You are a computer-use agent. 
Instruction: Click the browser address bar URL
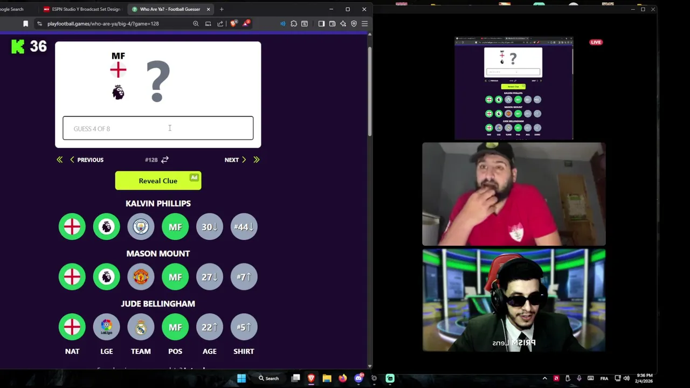click(x=103, y=24)
